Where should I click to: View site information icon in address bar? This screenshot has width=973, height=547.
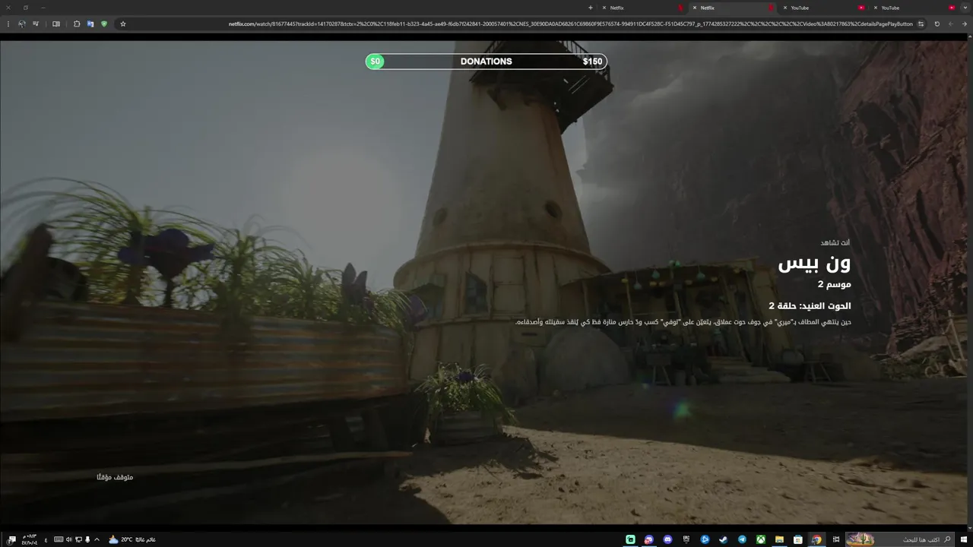(921, 24)
